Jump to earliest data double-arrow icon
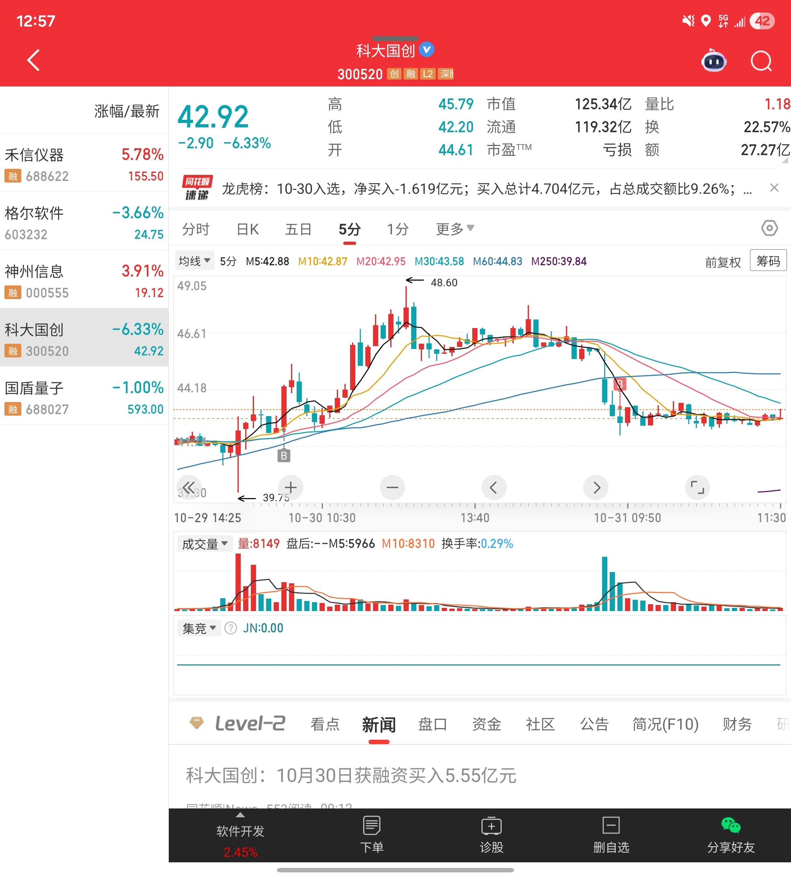 189,487
